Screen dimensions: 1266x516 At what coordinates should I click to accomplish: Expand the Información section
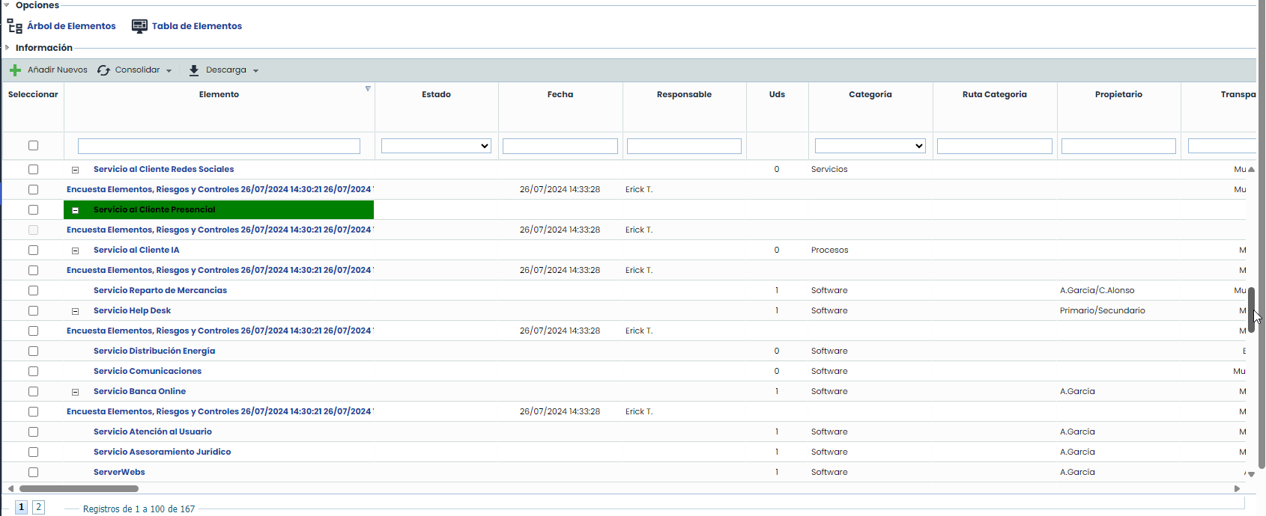point(7,48)
